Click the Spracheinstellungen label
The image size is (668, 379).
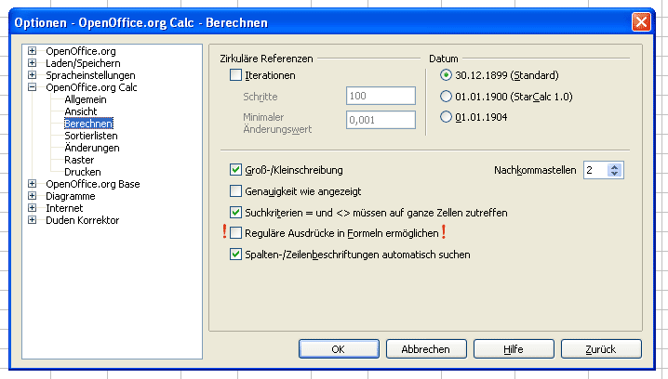point(90,75)
